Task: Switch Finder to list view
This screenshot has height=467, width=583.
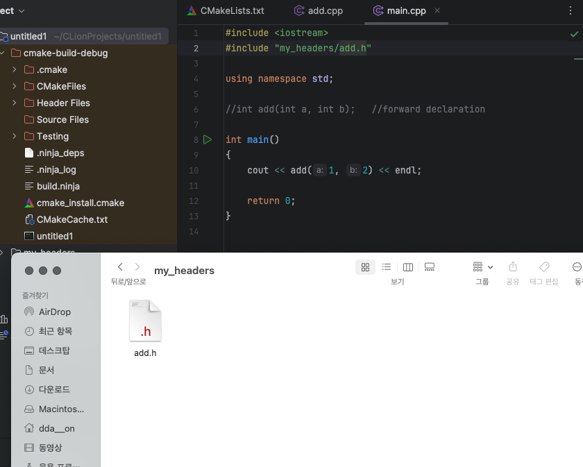Action: tap(387, 267)
